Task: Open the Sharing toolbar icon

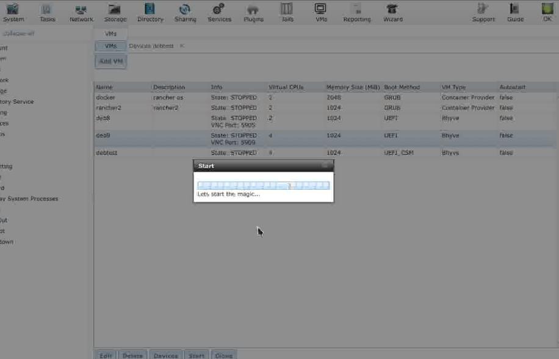Action: pyautogui.click(x=185, y=12)
